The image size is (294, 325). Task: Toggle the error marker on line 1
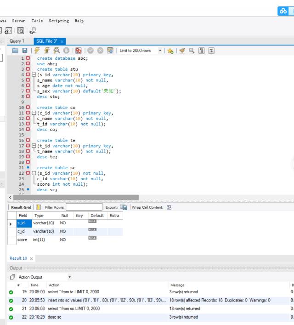point(28,58)
